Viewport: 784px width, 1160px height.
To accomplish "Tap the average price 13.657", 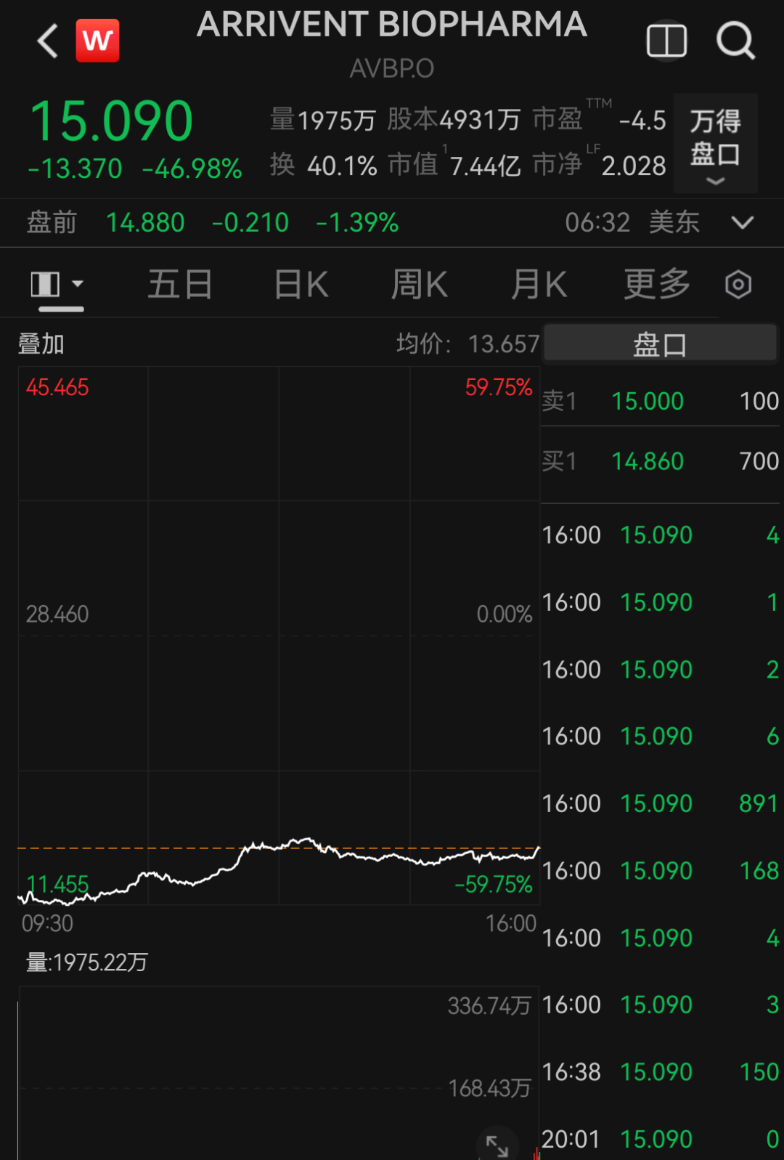I will point(504,344).
